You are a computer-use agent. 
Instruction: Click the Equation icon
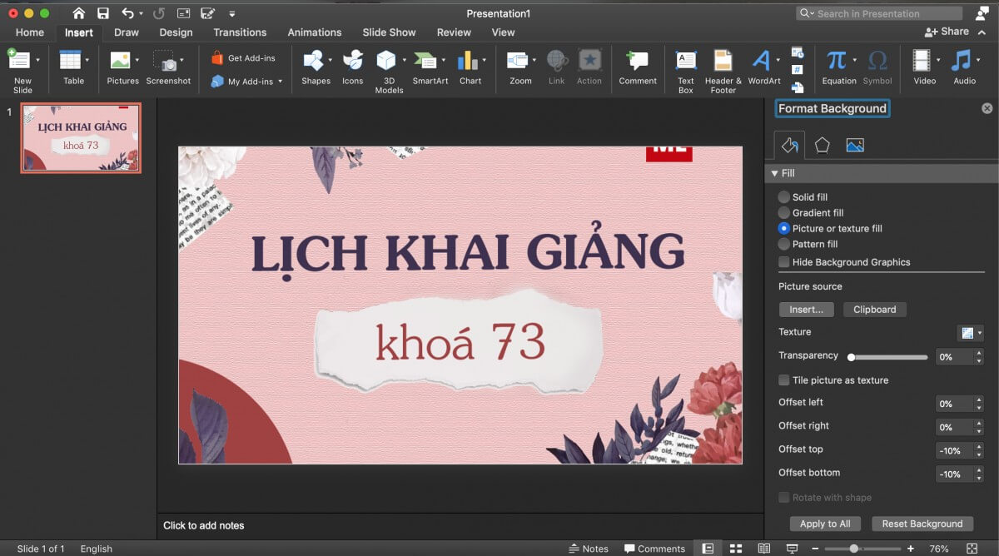[x=837, y=62]
